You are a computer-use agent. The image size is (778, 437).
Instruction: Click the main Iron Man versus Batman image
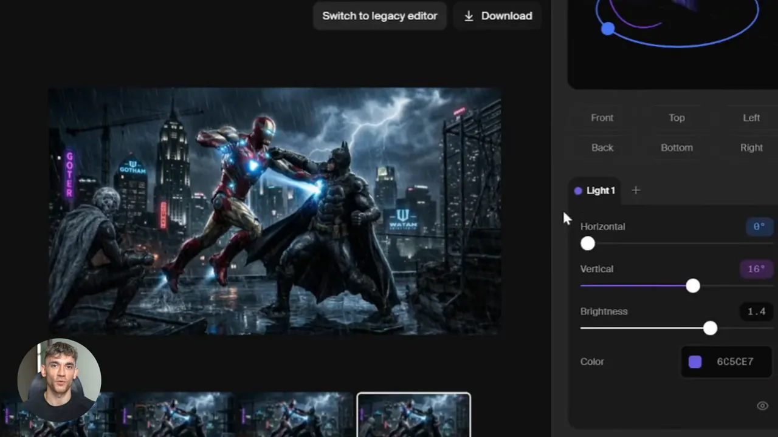click(275, 211)
